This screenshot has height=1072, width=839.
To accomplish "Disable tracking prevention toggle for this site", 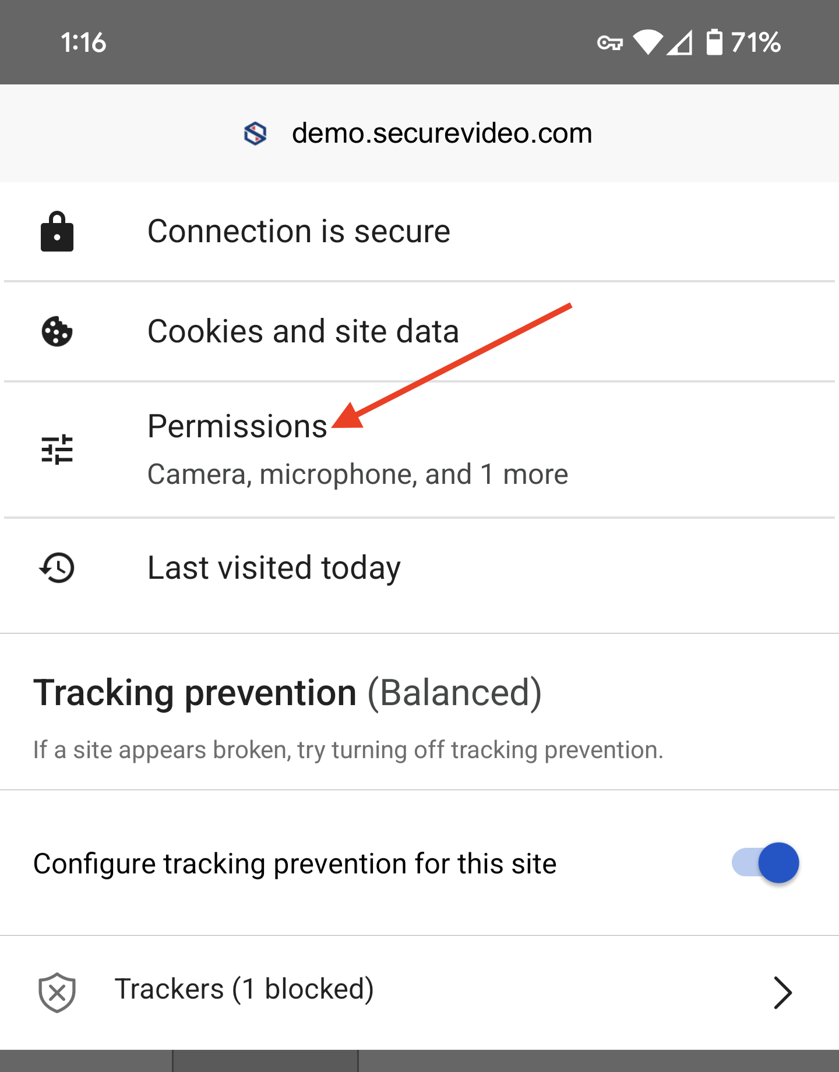I will [766, 863].
